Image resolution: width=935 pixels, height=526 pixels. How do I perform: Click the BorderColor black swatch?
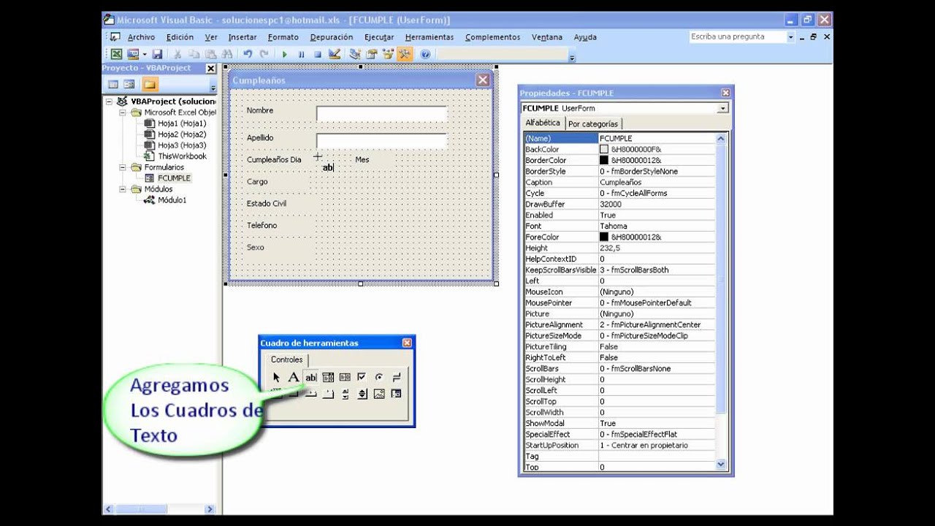click(604, 160)
